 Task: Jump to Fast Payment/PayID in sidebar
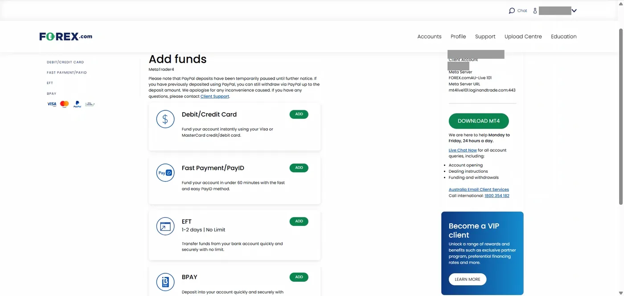coord(67,73)
